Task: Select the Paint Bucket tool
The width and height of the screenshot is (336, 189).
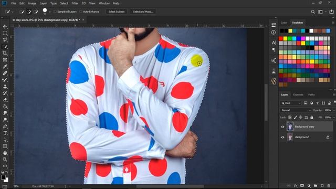Action: click(5, 106)
